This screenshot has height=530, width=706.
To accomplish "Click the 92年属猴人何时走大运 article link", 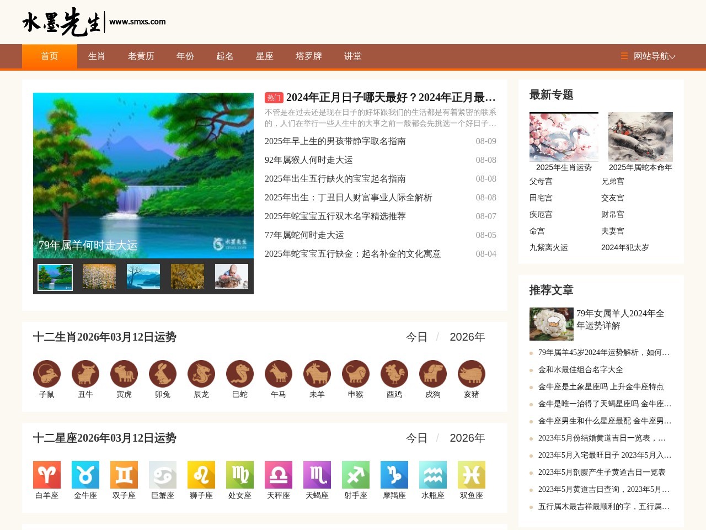I will coord(309,160).
